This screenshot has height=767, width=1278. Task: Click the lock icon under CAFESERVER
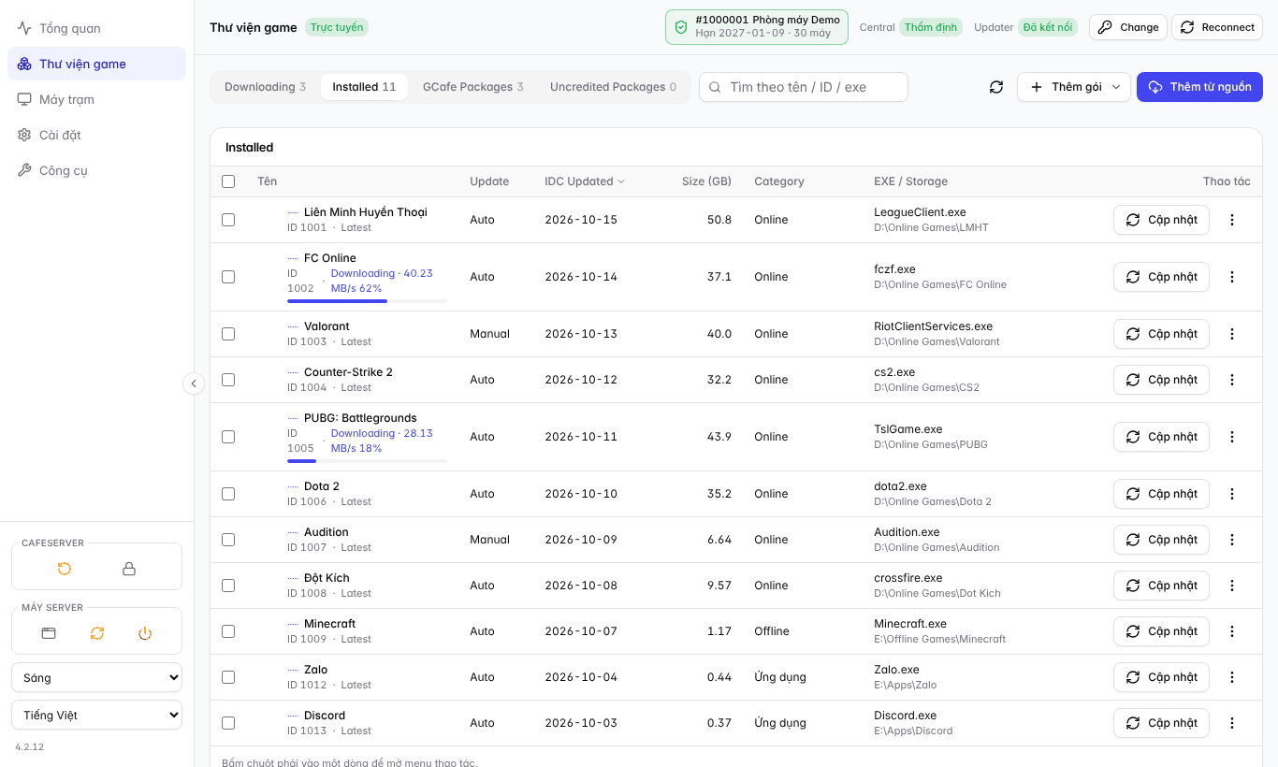[x=129, y=569]
